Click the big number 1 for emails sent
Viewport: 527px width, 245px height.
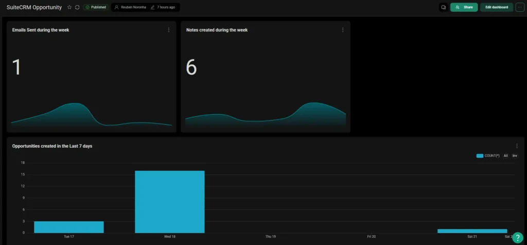coord(16,67)
